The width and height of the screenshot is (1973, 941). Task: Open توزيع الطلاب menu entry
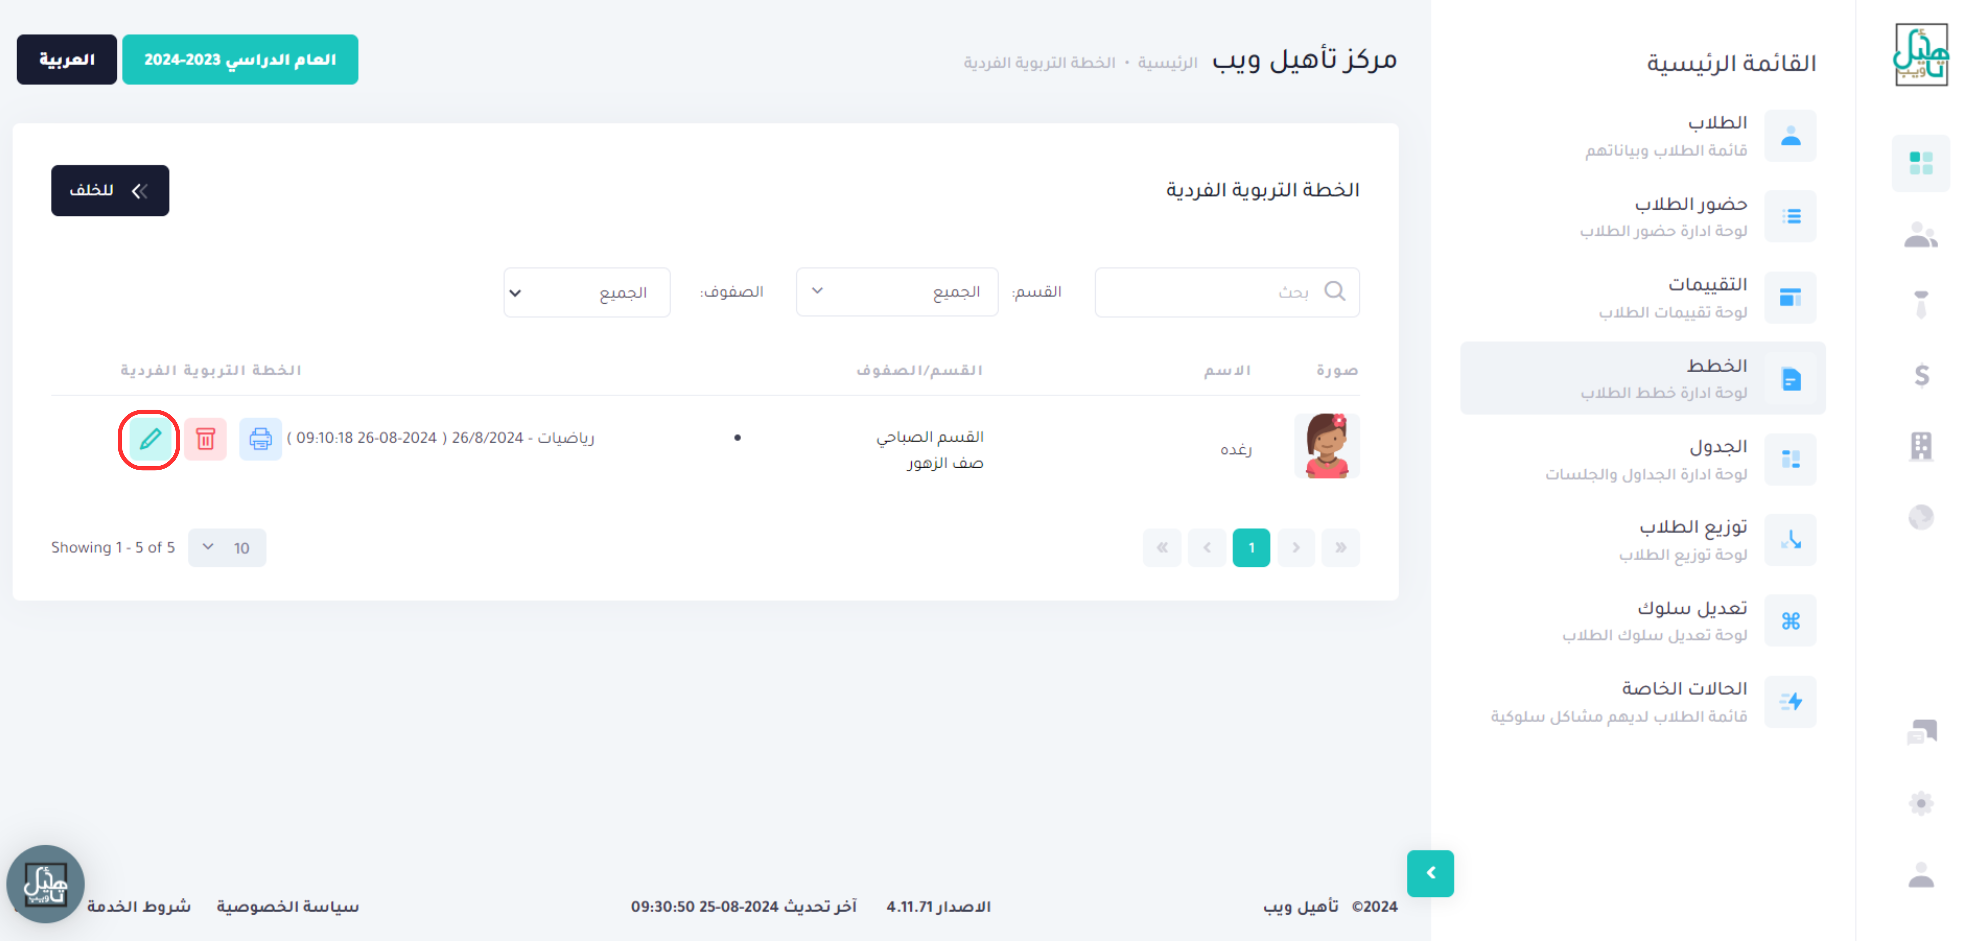pos(1643,540)
